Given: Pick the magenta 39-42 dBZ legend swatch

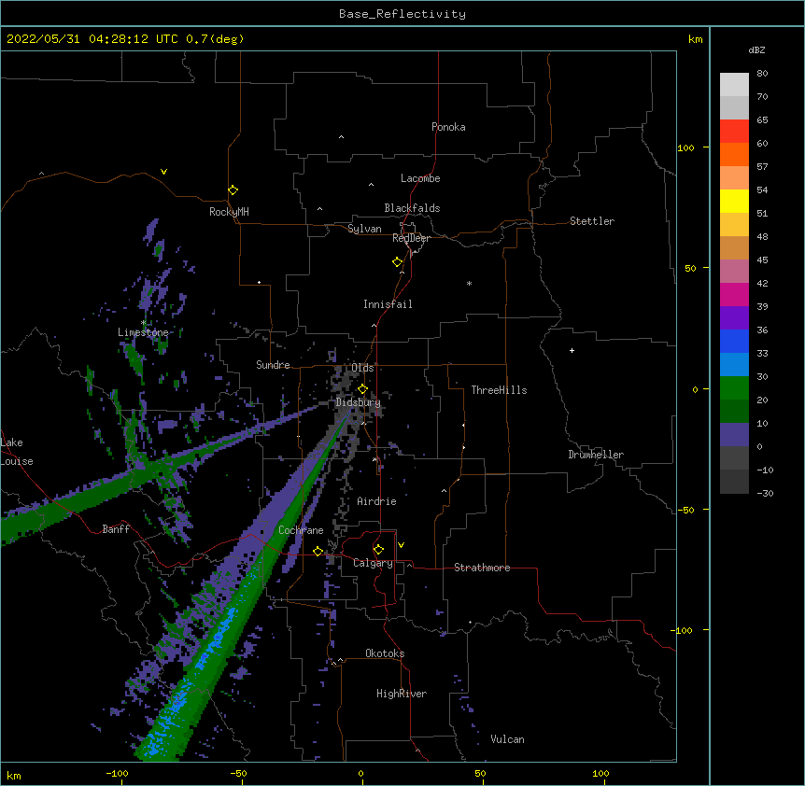Looking at the screenshot, I should [734, 295].
